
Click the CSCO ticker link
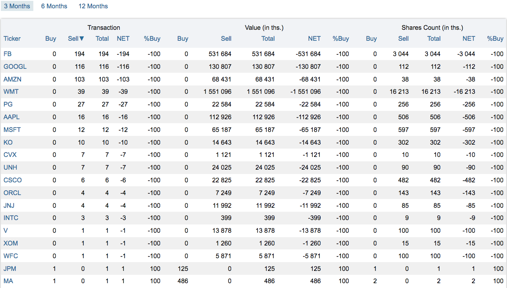[x=13, y=180]
